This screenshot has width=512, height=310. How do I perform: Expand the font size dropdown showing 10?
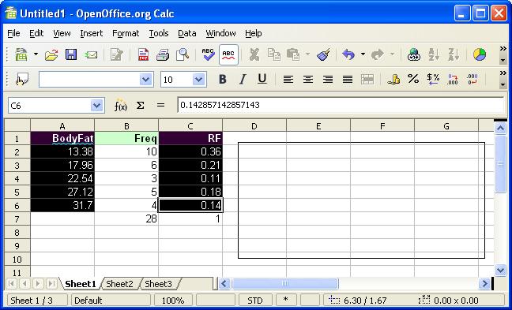coord(198,79)
